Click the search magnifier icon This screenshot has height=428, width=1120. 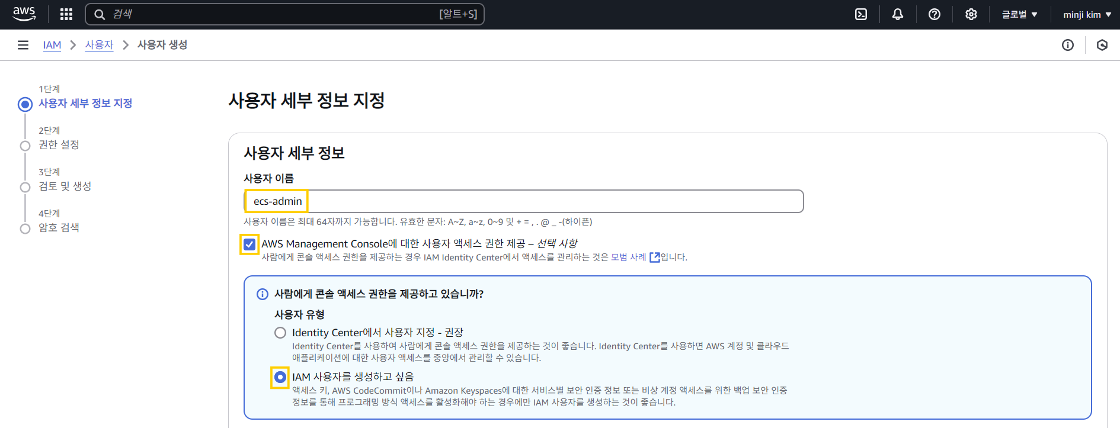pos(100,14)
